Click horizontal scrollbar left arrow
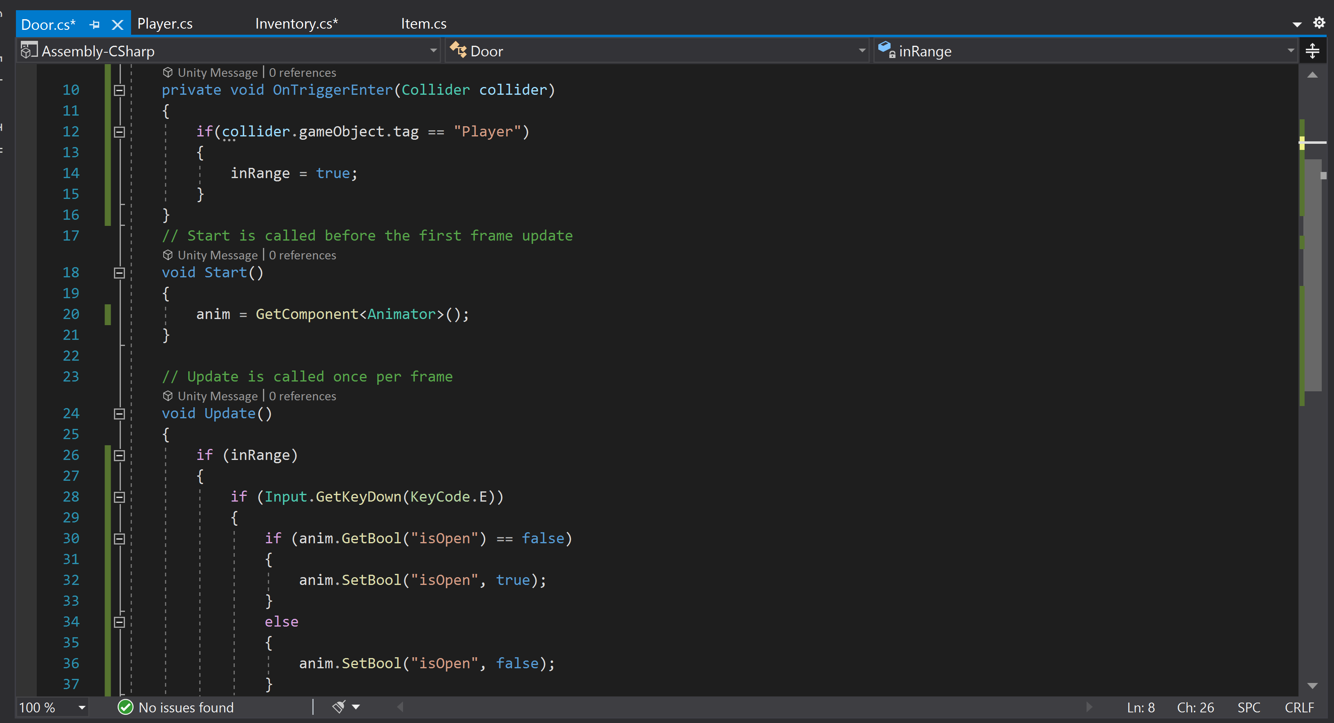 click(400, 707)
